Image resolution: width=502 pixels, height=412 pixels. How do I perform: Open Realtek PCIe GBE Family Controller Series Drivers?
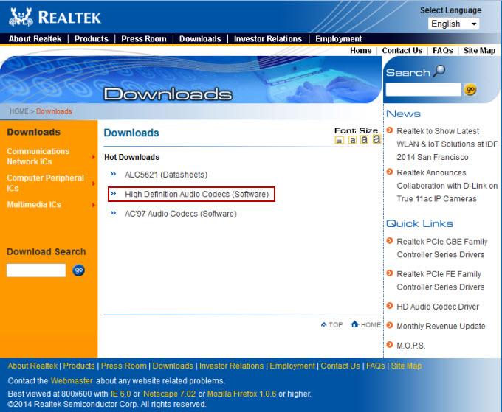click(x=441, y=248)
